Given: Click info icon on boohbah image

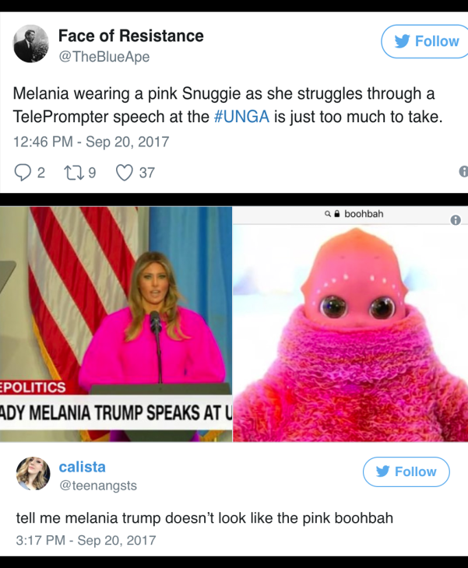Looking at the screenshot, I should coord(456,220).
